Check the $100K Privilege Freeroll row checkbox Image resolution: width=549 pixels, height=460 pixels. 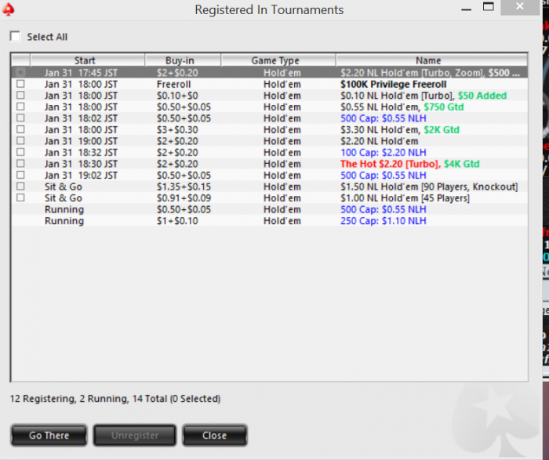click(20, 84)
